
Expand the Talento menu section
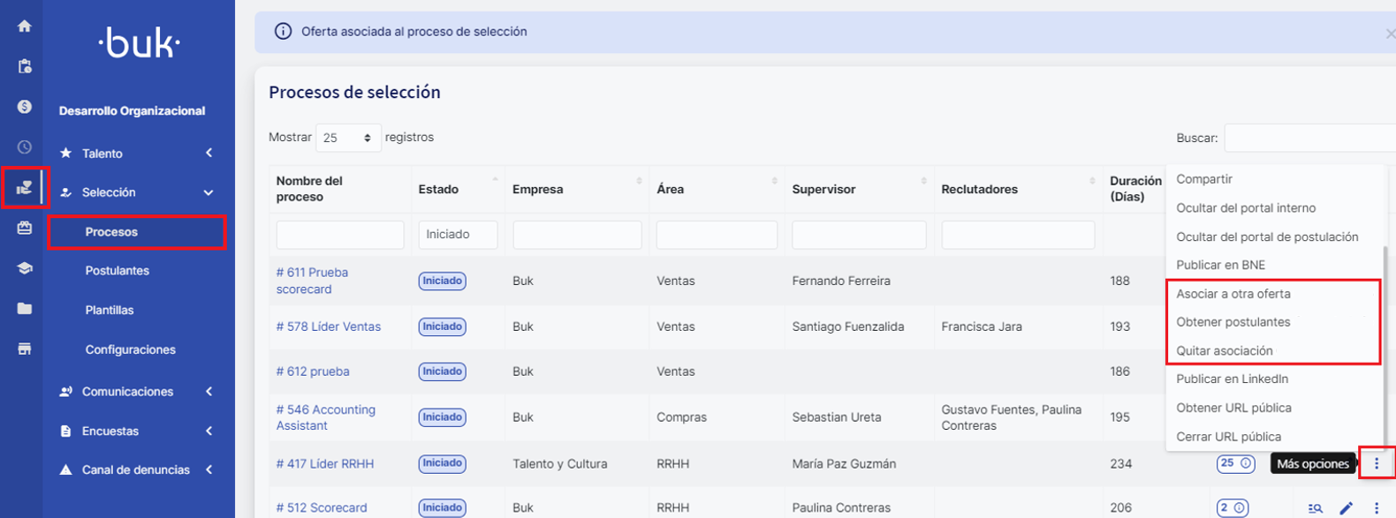[137, 154]
